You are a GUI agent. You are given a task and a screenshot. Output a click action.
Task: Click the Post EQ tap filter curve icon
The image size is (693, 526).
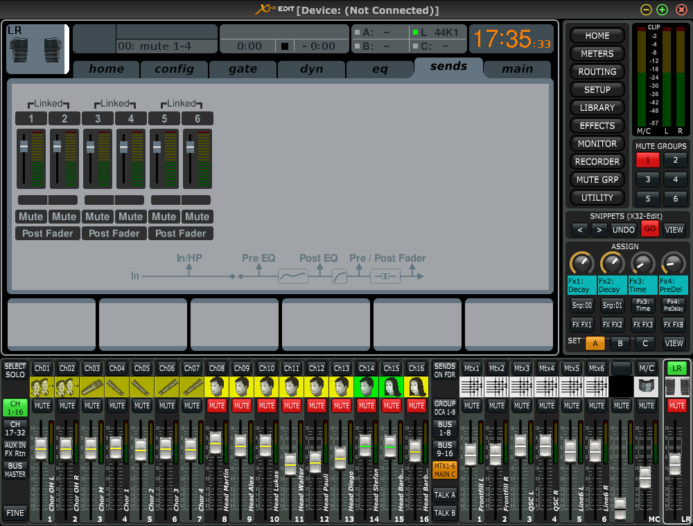click(292, 277)
